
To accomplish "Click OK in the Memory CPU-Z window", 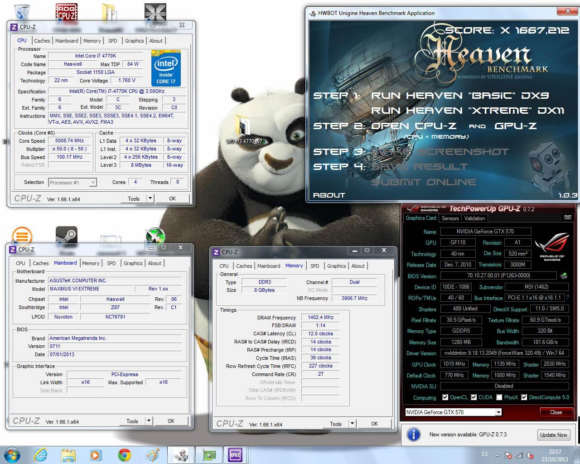I will click(x=374, y=424).
